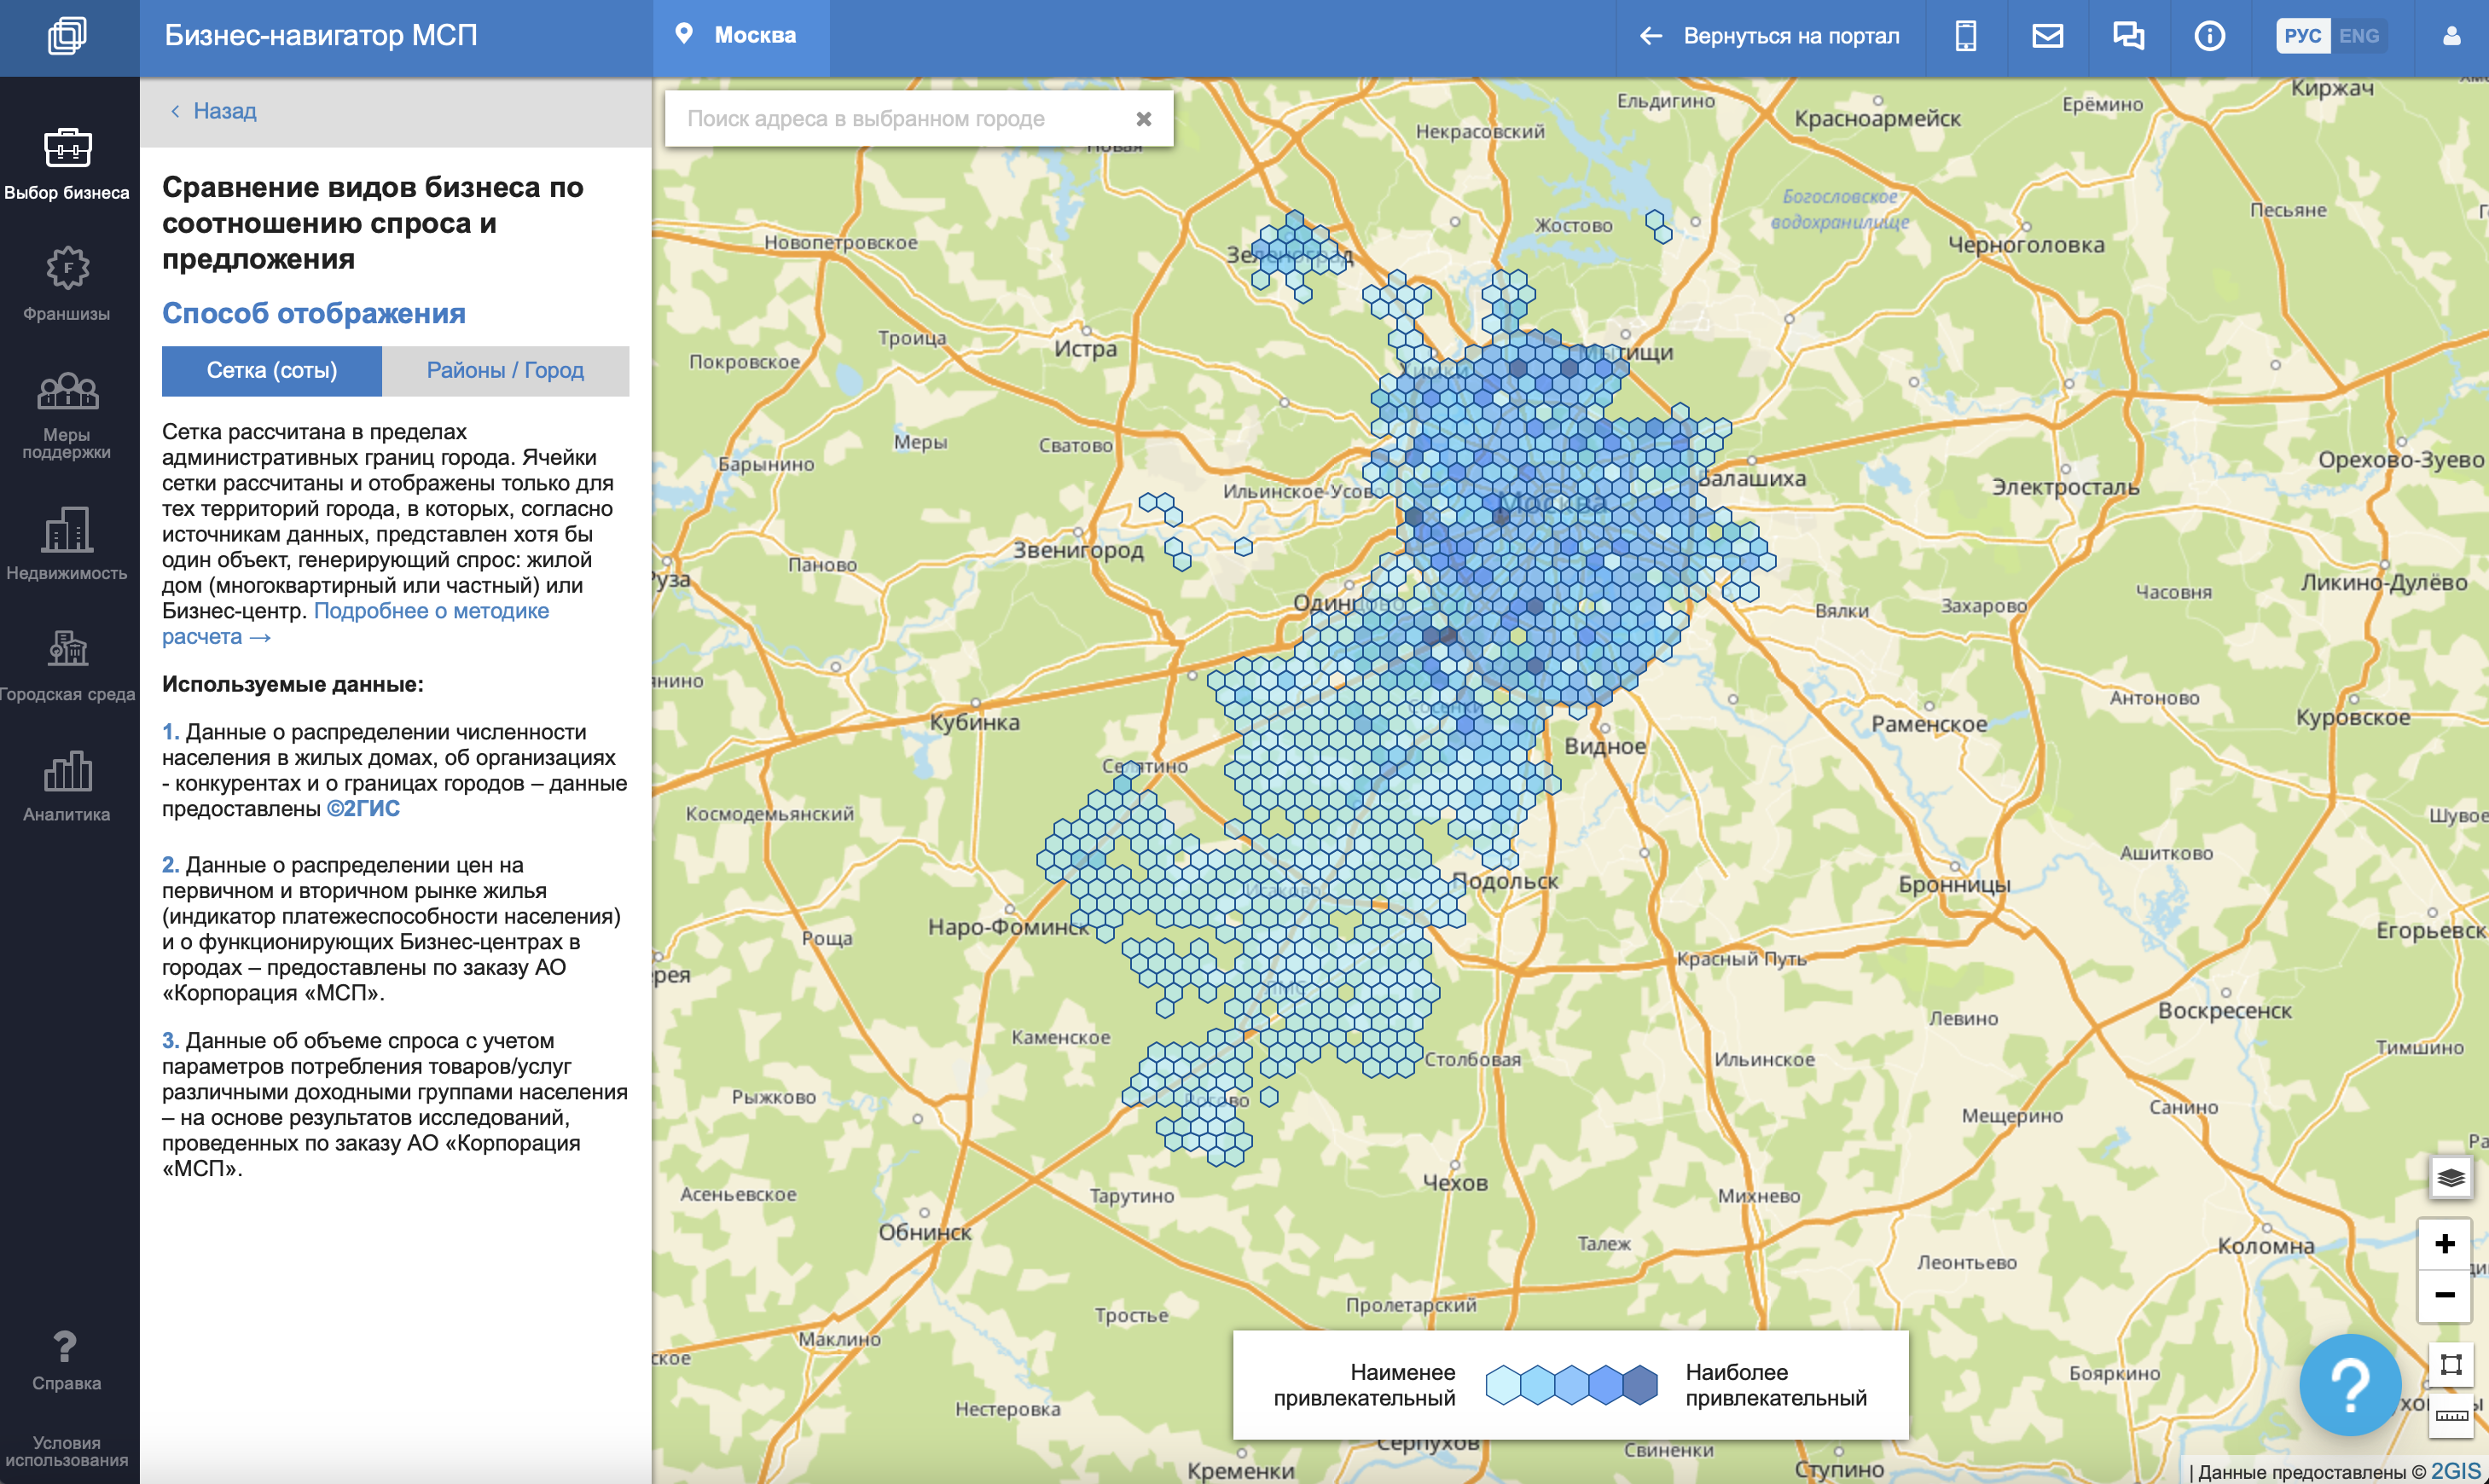Switch display to Сетка (соты)
2489x1484 pixels.
click(x=271, y=371)
